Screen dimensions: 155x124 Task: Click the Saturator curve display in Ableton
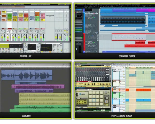click(32, 47)
